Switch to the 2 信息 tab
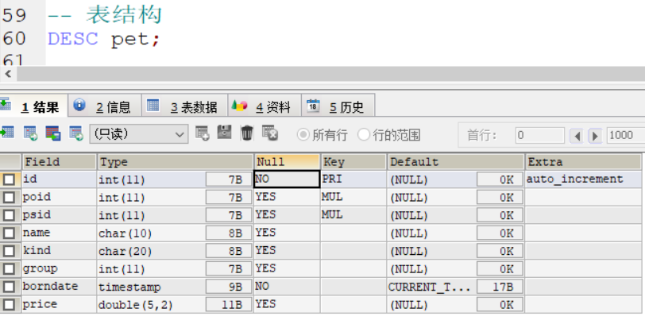 [106, 107]
